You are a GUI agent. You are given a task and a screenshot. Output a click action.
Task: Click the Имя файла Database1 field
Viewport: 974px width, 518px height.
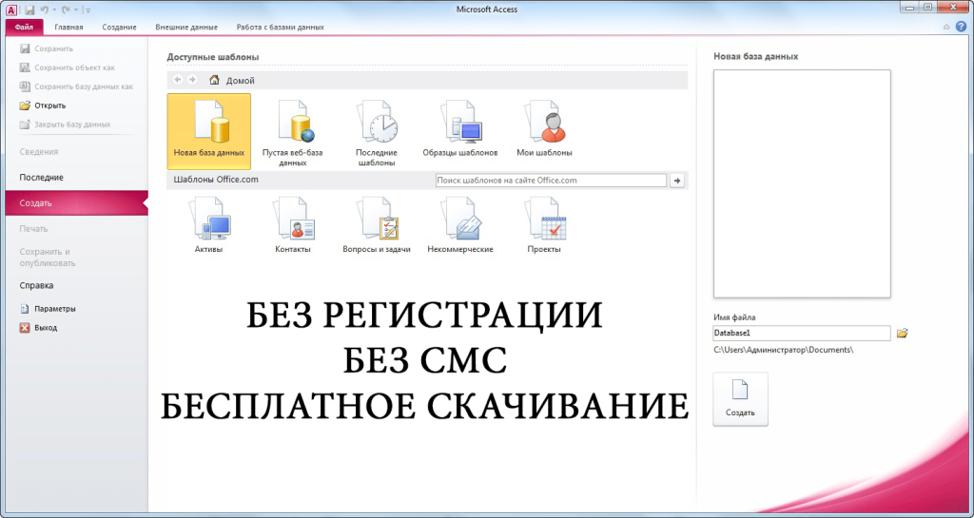pyautogui.click(x=801, y=333)
